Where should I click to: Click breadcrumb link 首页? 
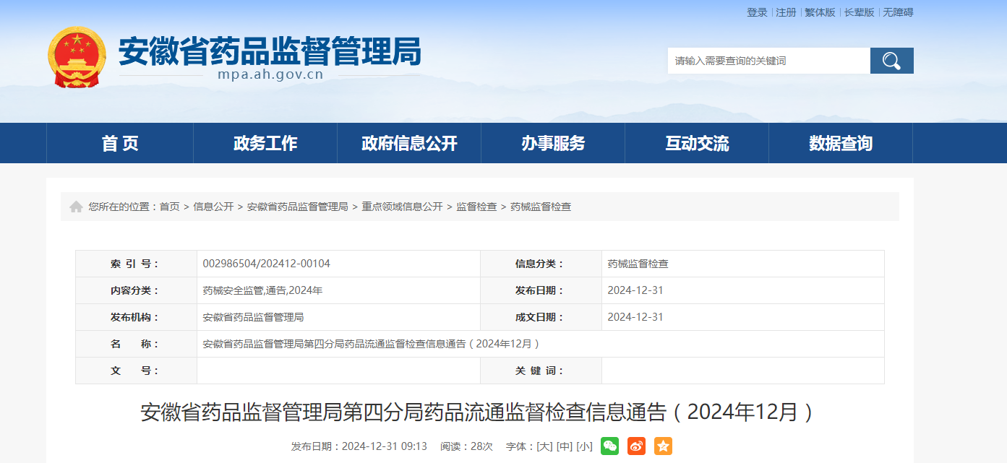click(x=170, y=207)
